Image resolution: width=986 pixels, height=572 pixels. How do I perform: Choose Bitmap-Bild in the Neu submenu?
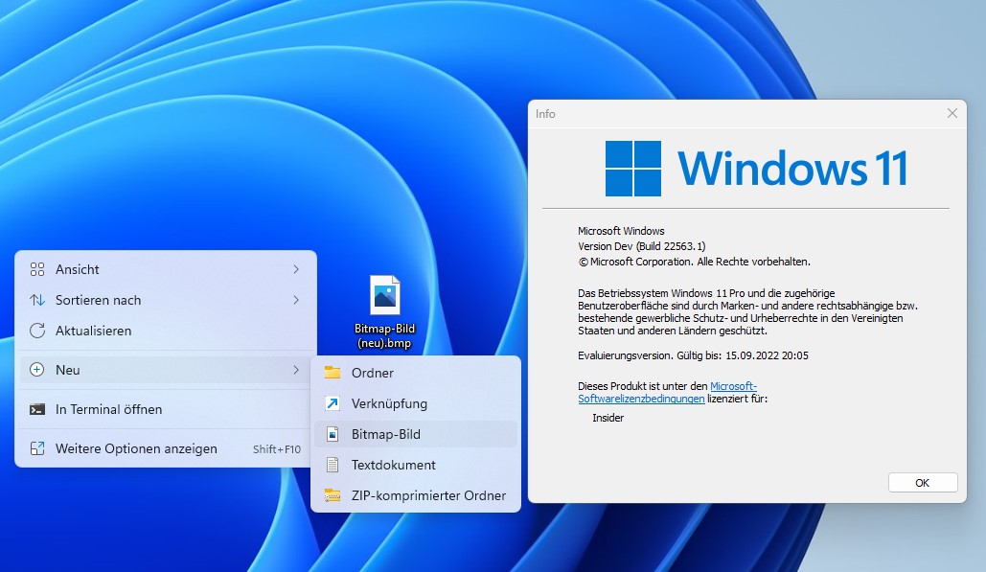[416, 434]
